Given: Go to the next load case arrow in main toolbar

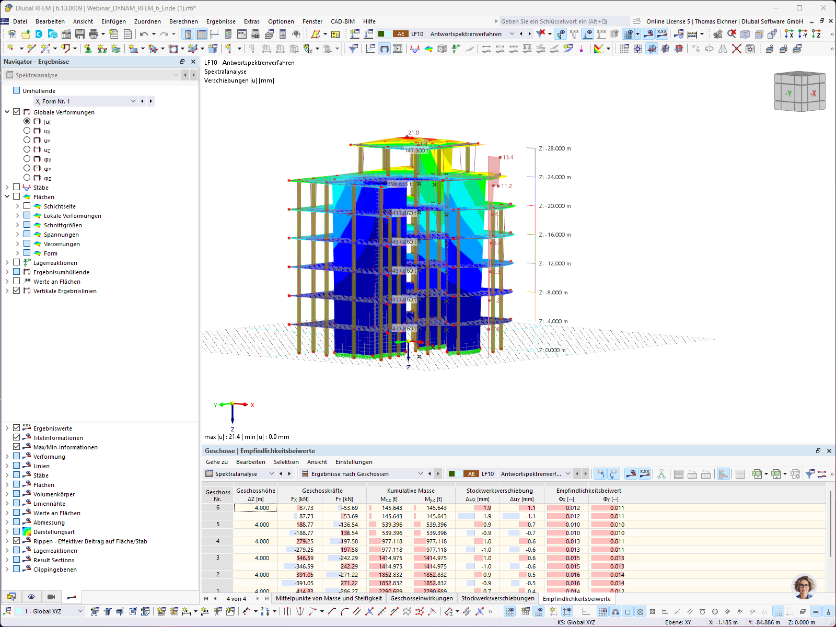Looking at the screenshot, I should (x=530, y=34).
